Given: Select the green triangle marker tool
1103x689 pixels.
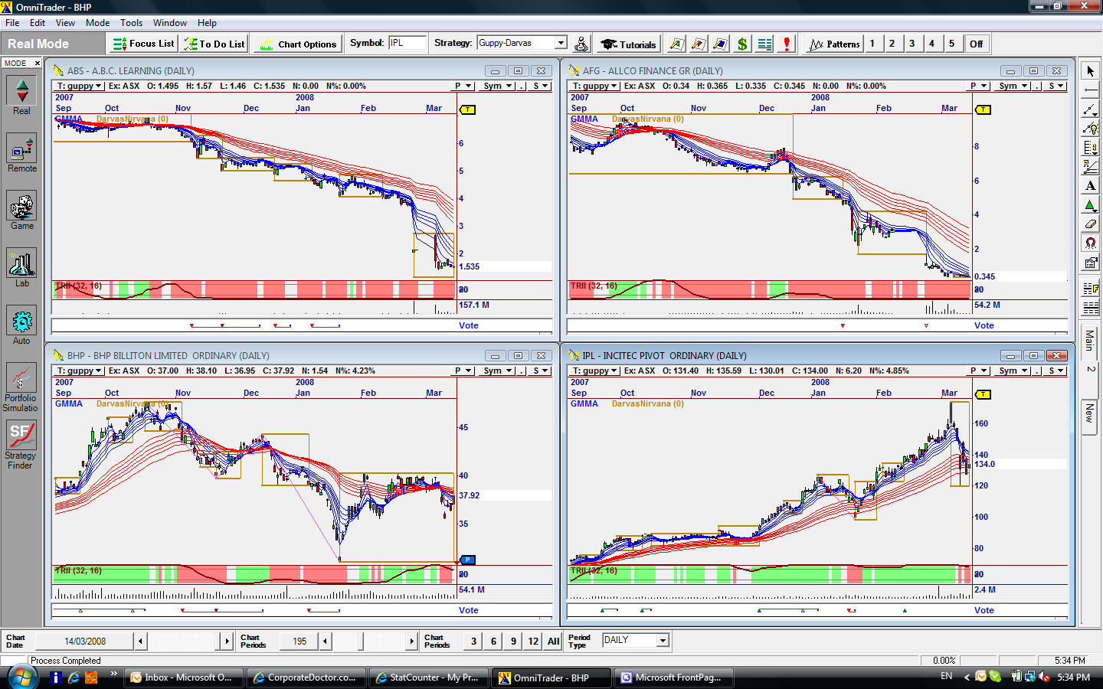Looking at the screenshot, I should tap(1090, 205).
